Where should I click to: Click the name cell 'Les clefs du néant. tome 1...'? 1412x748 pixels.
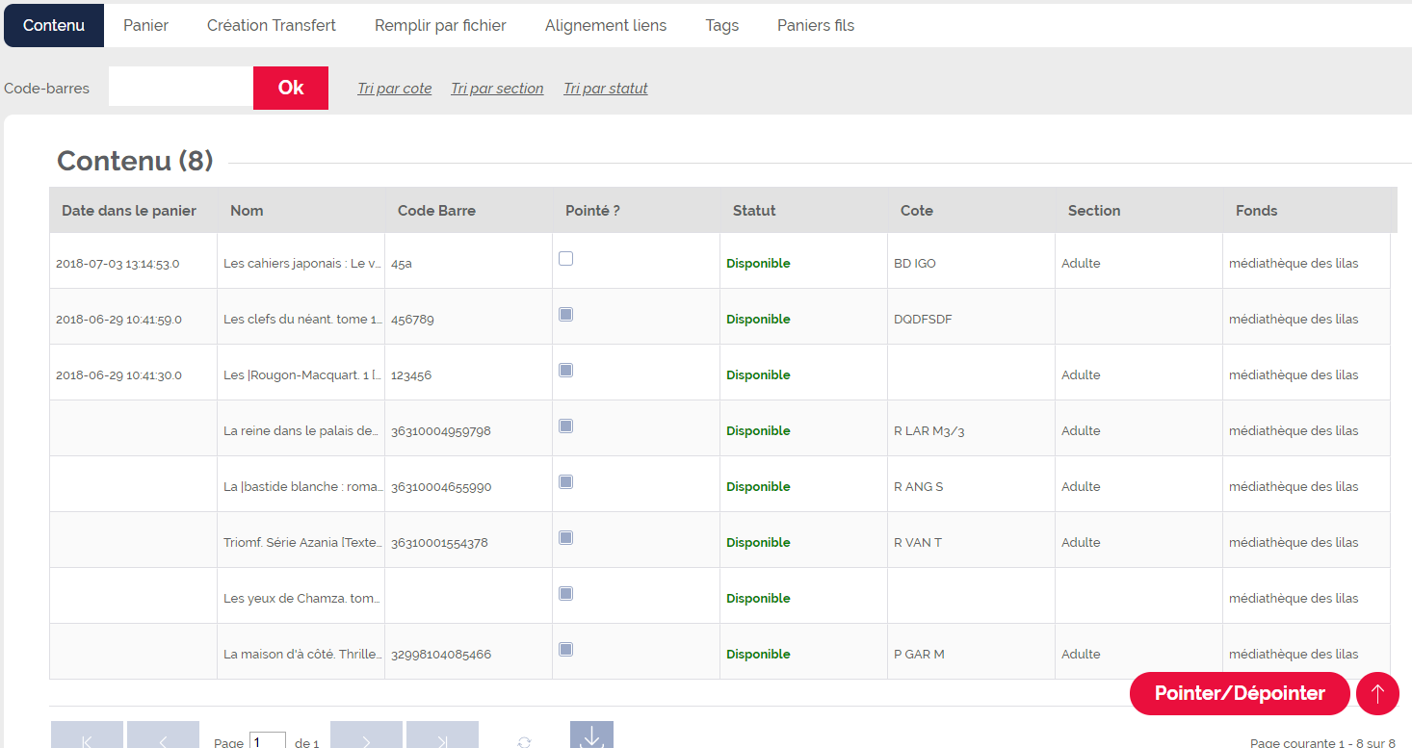point(301,319)
